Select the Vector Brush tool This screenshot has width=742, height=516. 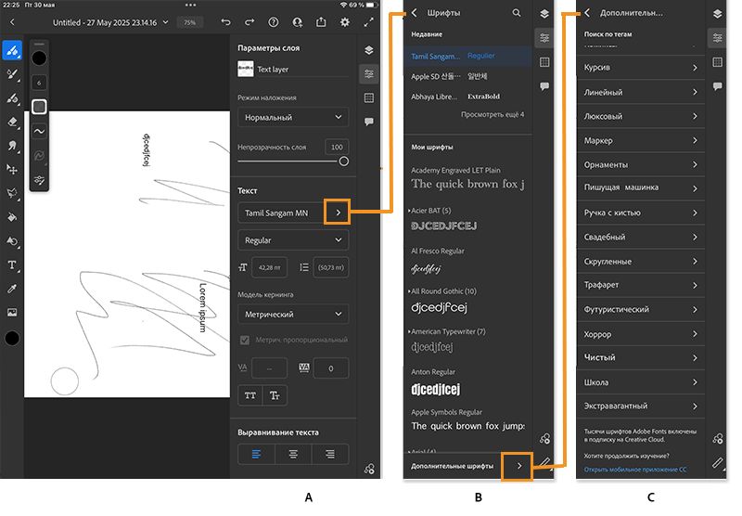(x=12, y=98)
